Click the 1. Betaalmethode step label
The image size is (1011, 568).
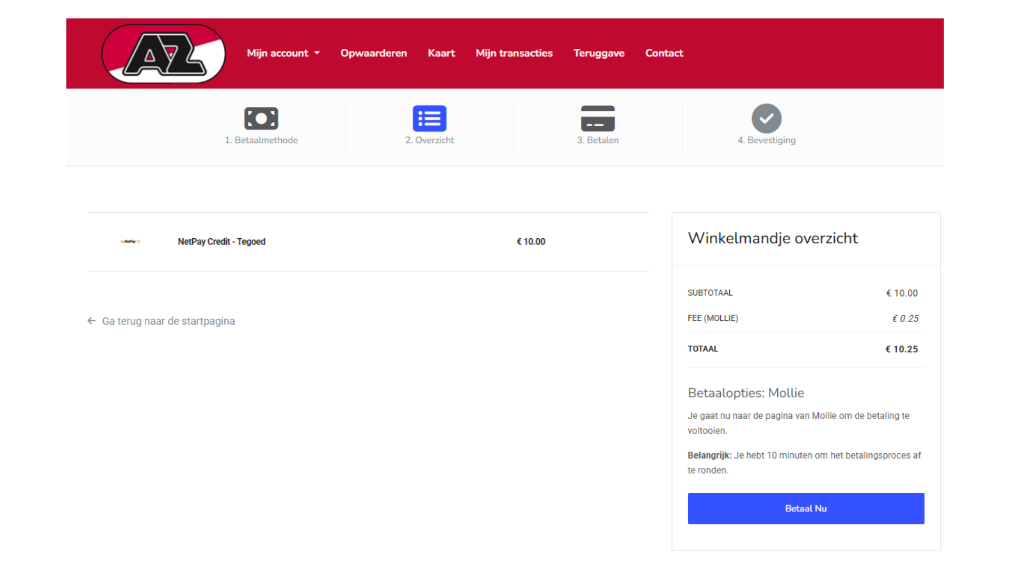click(261, 140)
